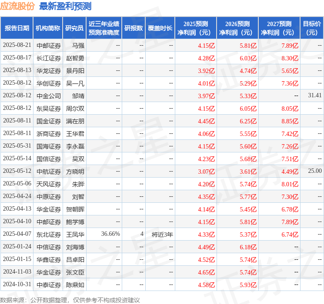Click researcher 赵智勇
The height and width of the screenshot is (304, 324).
pyautogui.click(x=75, y=58)
